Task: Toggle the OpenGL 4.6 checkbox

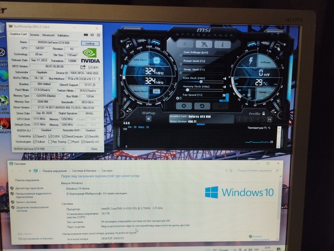Action: [x=83, y=142]
